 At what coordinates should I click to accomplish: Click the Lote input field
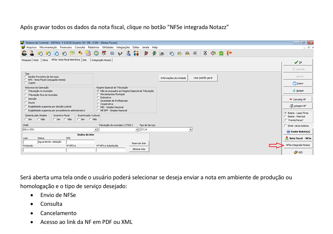[x=30, y=142]
